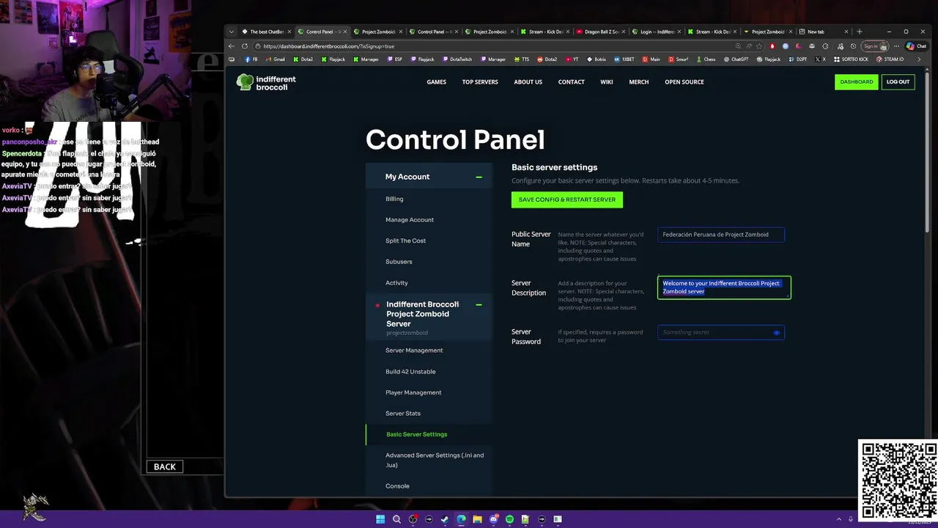The image size is (938, 528).
Task: Click SAVE CONFIG & RESTART SERVER
Action: 567,199
